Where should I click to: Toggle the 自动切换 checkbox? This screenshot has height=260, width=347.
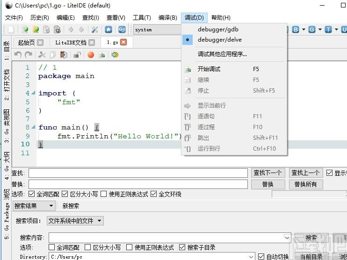261,257
